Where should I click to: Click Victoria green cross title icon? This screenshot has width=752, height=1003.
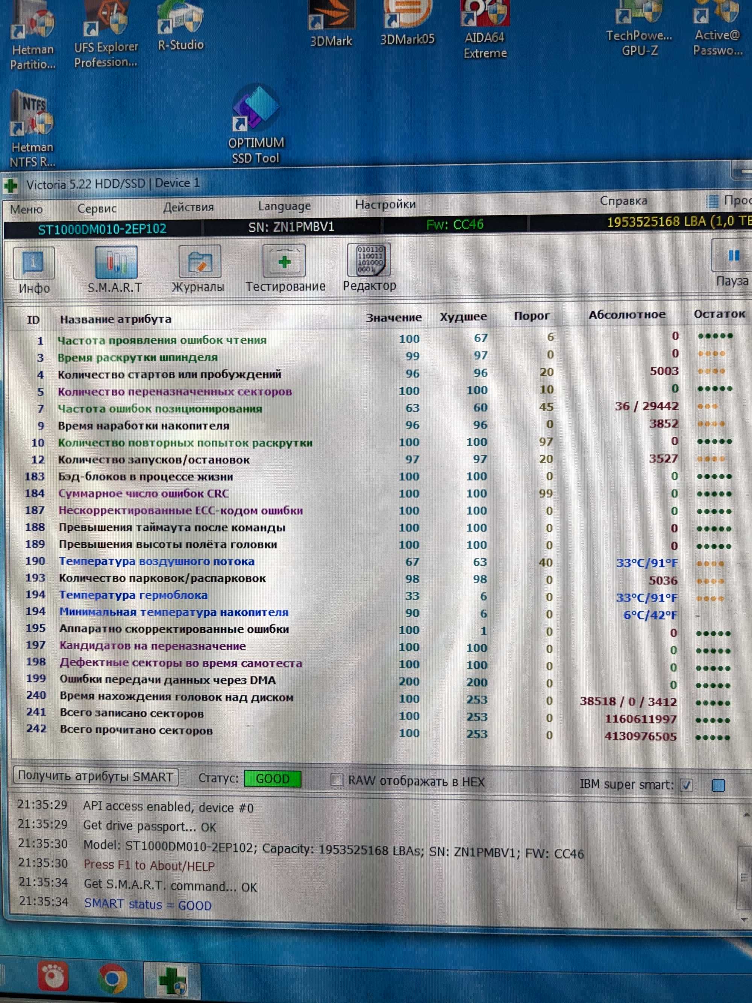coord(10,185)
